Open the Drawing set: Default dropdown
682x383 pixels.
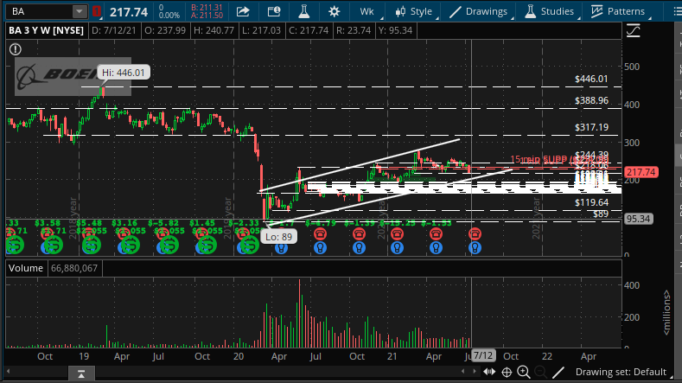tap(623, 372)
